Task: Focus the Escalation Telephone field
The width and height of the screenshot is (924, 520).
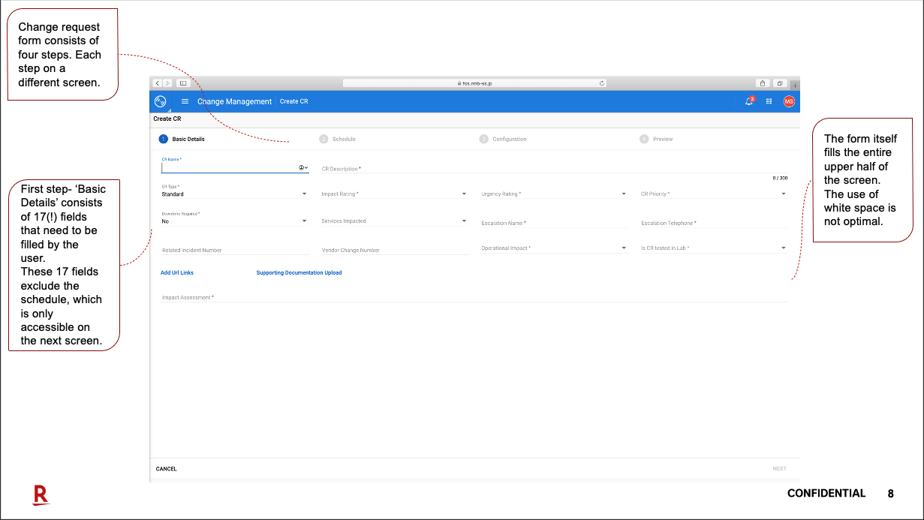Action: [x=714, y=222]
